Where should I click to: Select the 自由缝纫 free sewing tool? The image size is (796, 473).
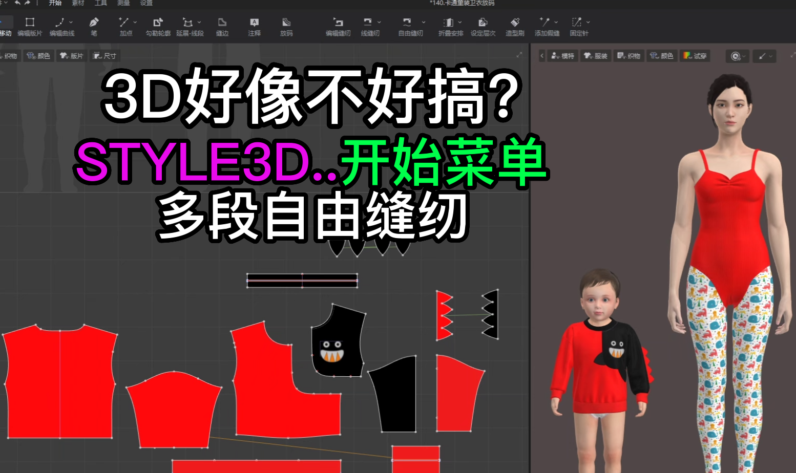point(410,27)
